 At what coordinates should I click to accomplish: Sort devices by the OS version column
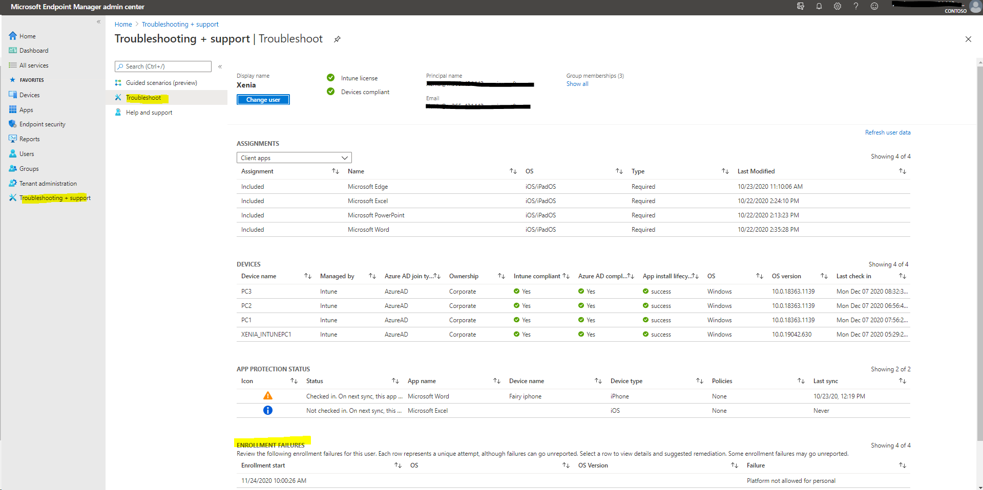pyautogui.click(x=824, y=276)
